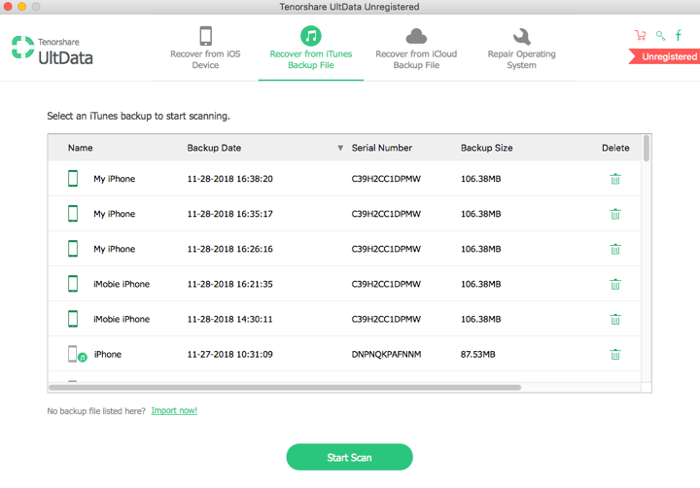Select Repair Operating System tab
This screenshot has width=700, height=488.
(x=521, y=47)
